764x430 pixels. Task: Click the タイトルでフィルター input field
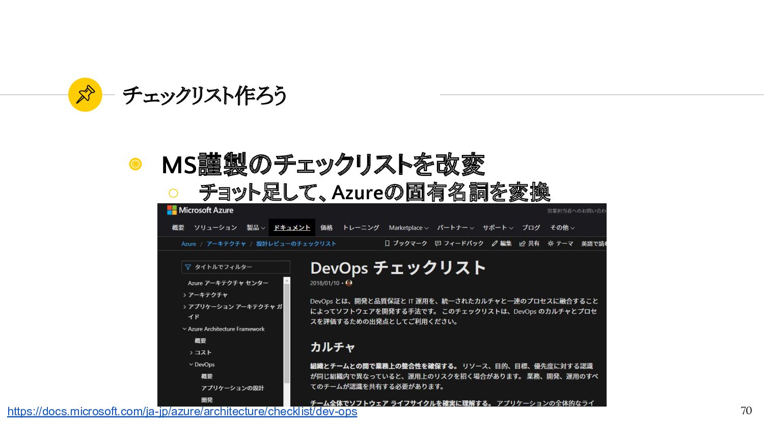236,267
